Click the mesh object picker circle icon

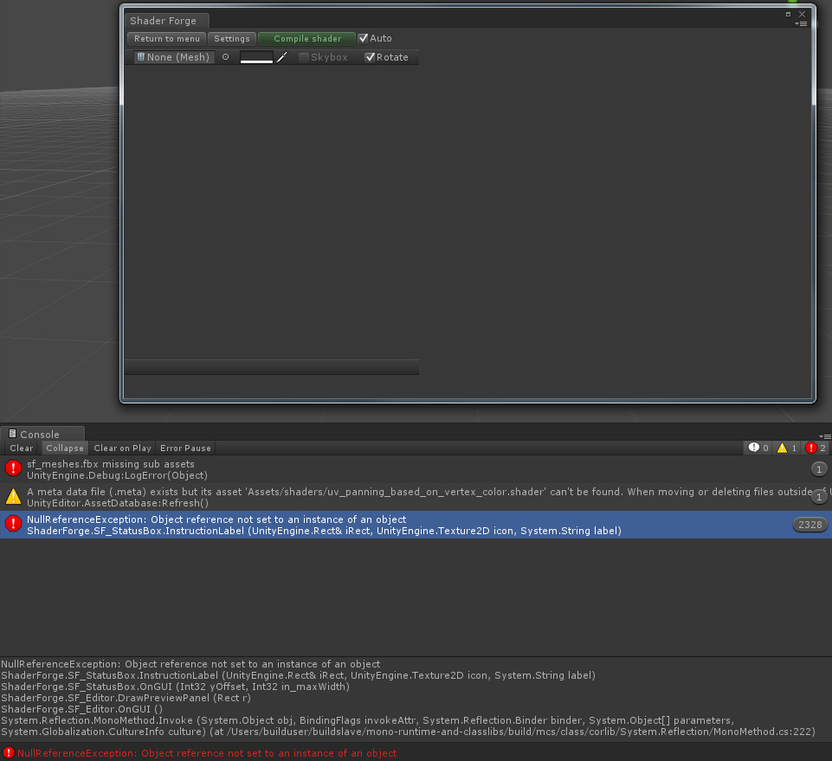(x=224, y=56)
